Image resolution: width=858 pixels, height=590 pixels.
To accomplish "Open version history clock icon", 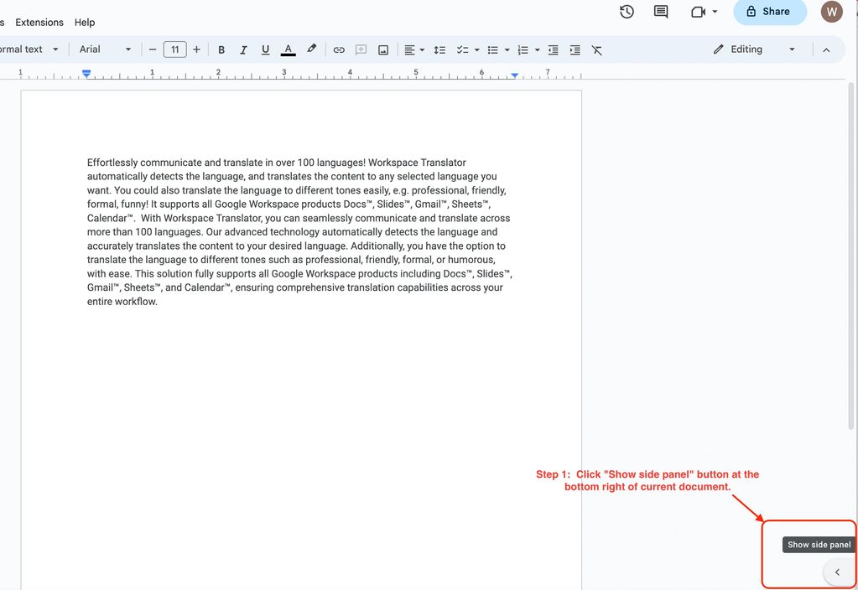I will coord(627,12).
